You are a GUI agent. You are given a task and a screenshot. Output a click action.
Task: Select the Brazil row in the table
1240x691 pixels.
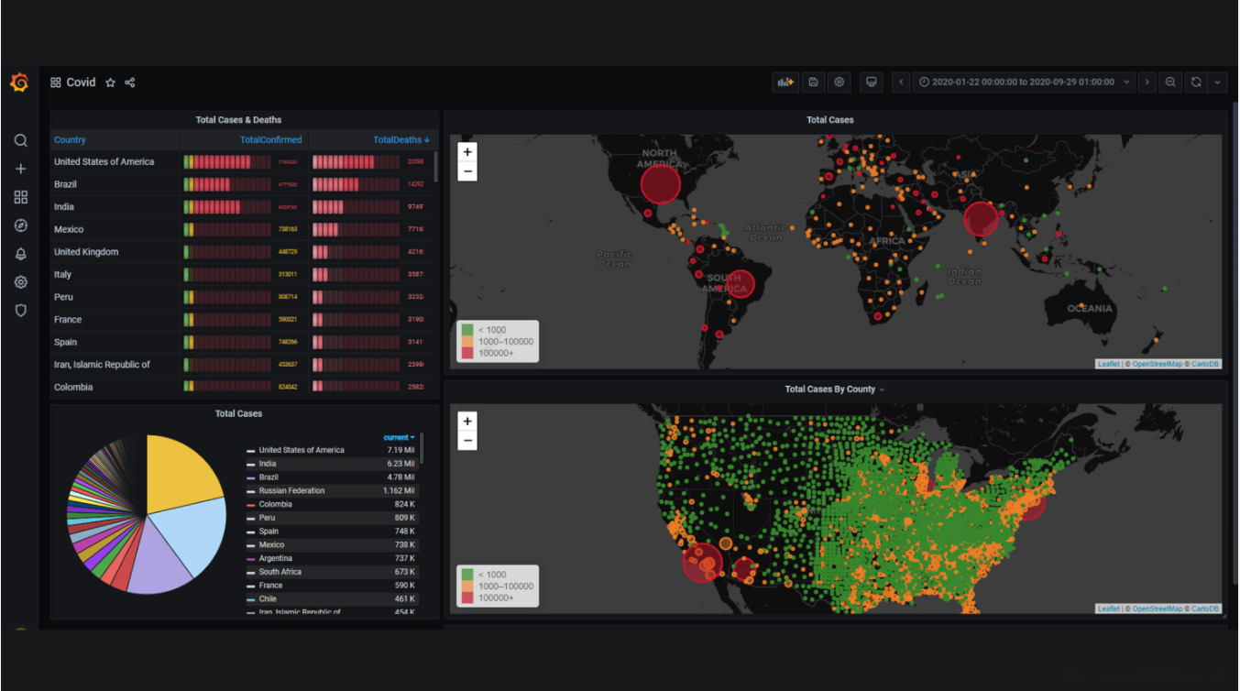tap(243, 184)
